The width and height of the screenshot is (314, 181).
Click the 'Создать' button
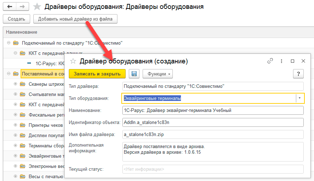[x=16, y=19]
